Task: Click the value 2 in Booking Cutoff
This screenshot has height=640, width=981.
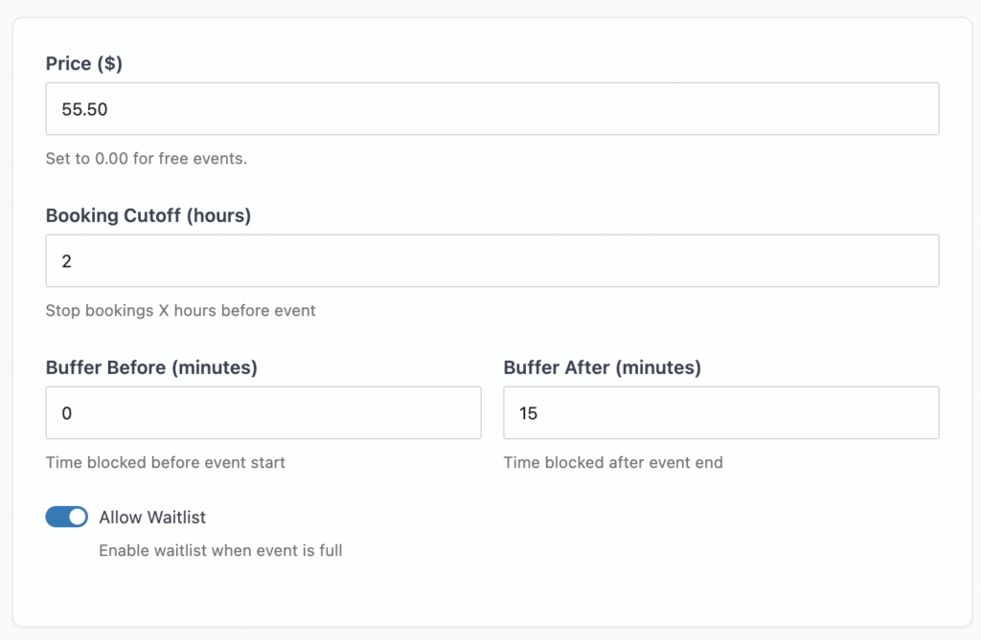Action: pyautogui.click(x=67, y=261)
